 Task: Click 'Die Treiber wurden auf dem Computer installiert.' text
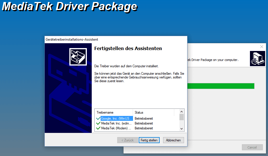(x=126, y=66)
